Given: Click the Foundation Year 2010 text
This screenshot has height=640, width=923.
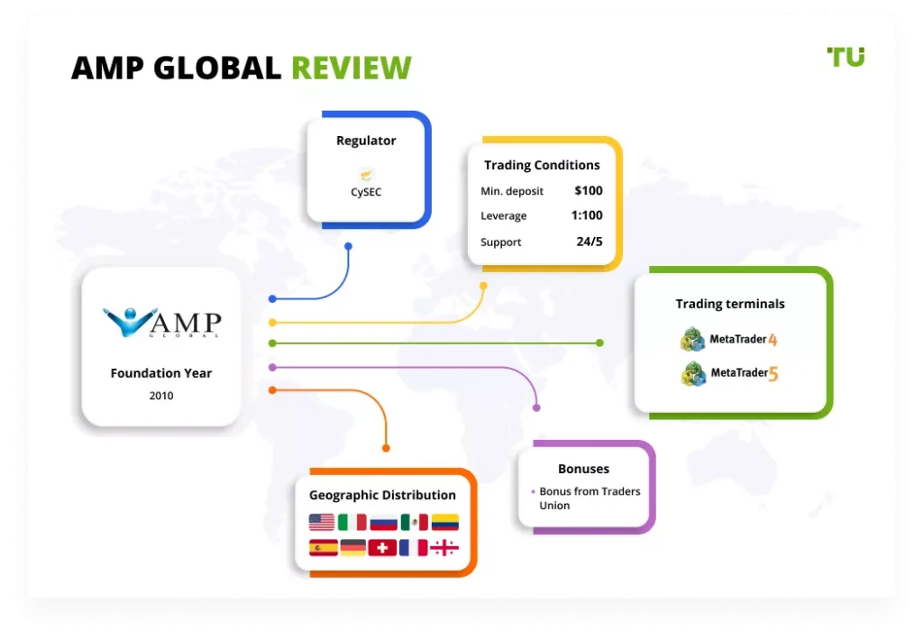Looking at the screenshot, I should pos(161,396).
